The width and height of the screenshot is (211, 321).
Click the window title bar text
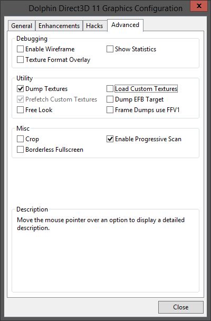click(x=105, y=8)
